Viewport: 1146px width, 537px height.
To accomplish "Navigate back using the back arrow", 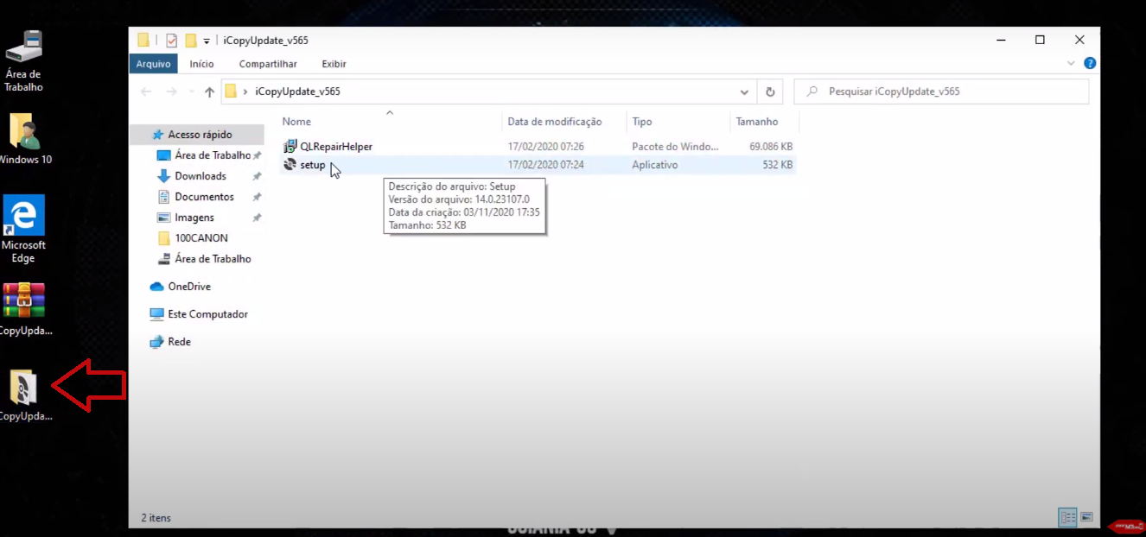I will pos(145,92).
